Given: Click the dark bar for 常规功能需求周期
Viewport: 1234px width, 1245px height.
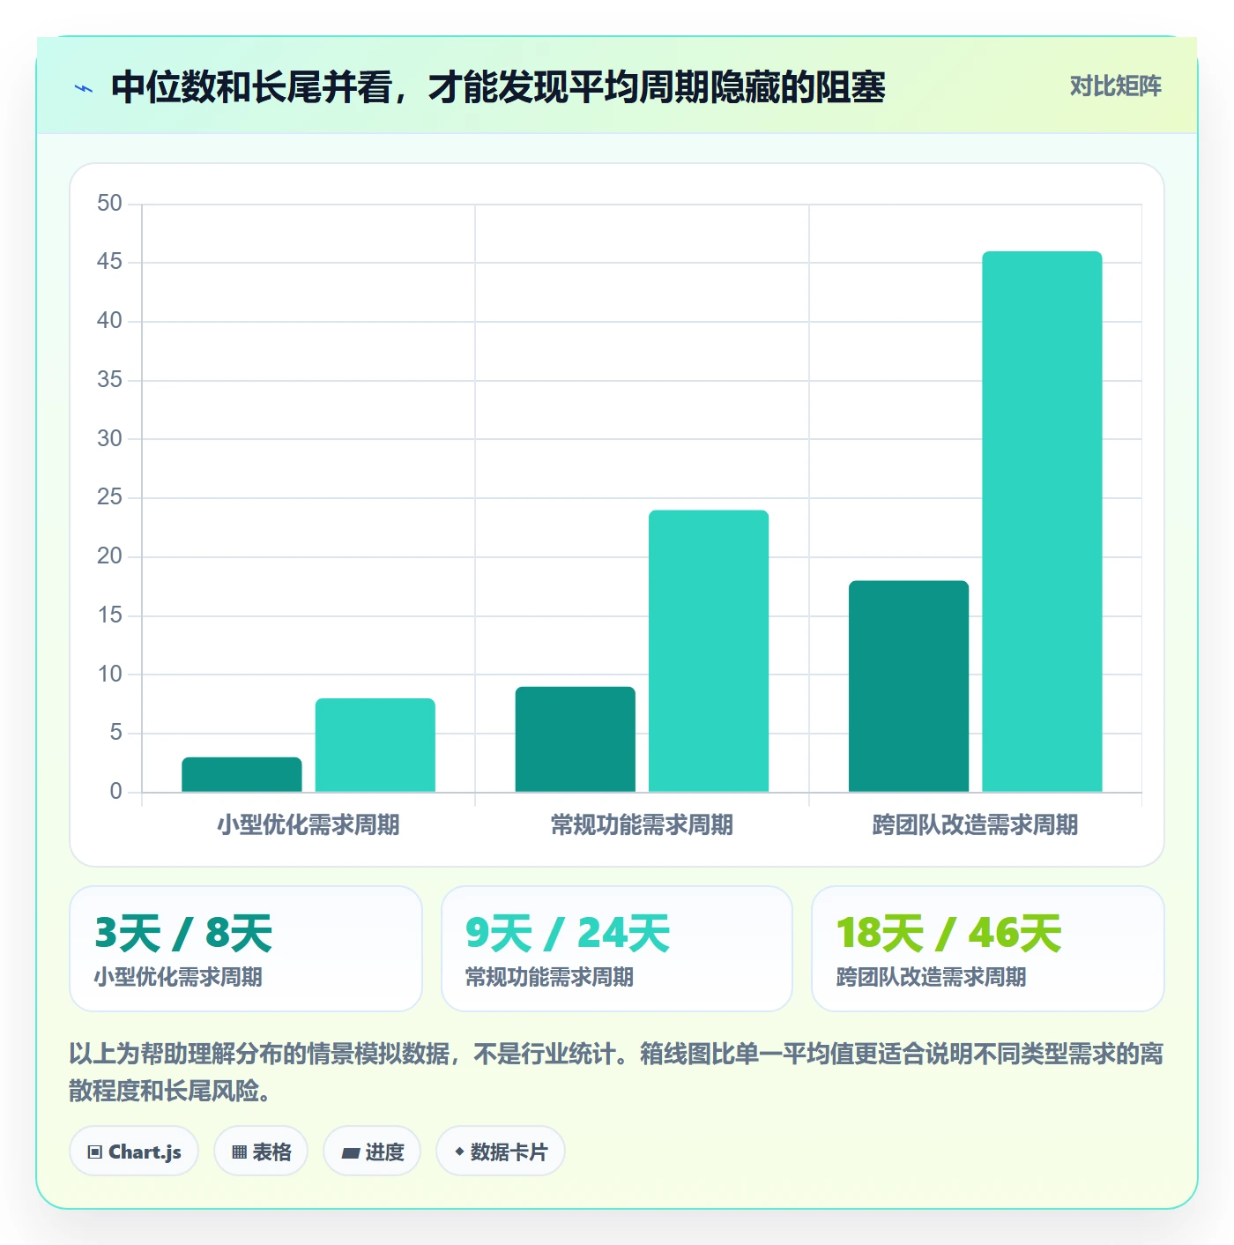Looking at the screenshot, I should 576,739.
